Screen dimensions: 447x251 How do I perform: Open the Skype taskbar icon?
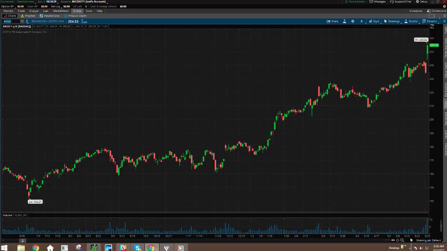point(138,248)
